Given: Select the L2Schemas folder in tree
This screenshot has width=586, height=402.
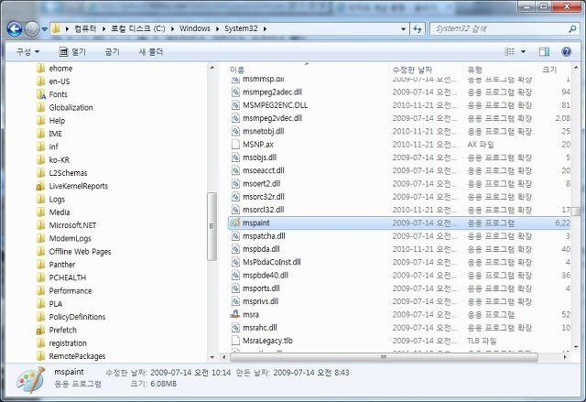Looking at the screenshot, I should pos(68,173).
